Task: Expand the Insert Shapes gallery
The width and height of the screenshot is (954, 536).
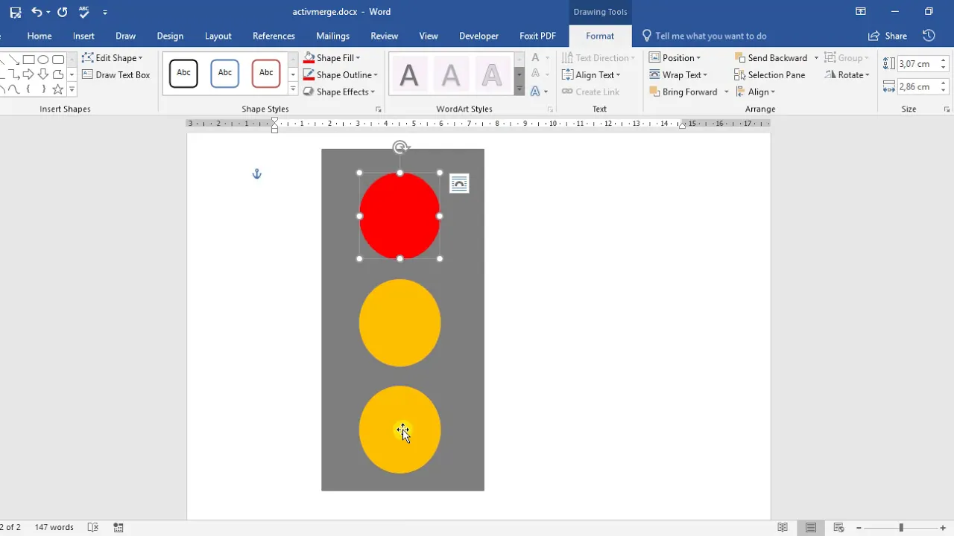Action: (x=72, y=90)
